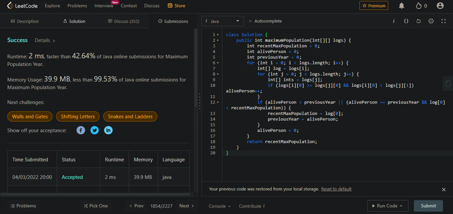Click the editor info icon
453x214 pixels.
coord(394,21)
